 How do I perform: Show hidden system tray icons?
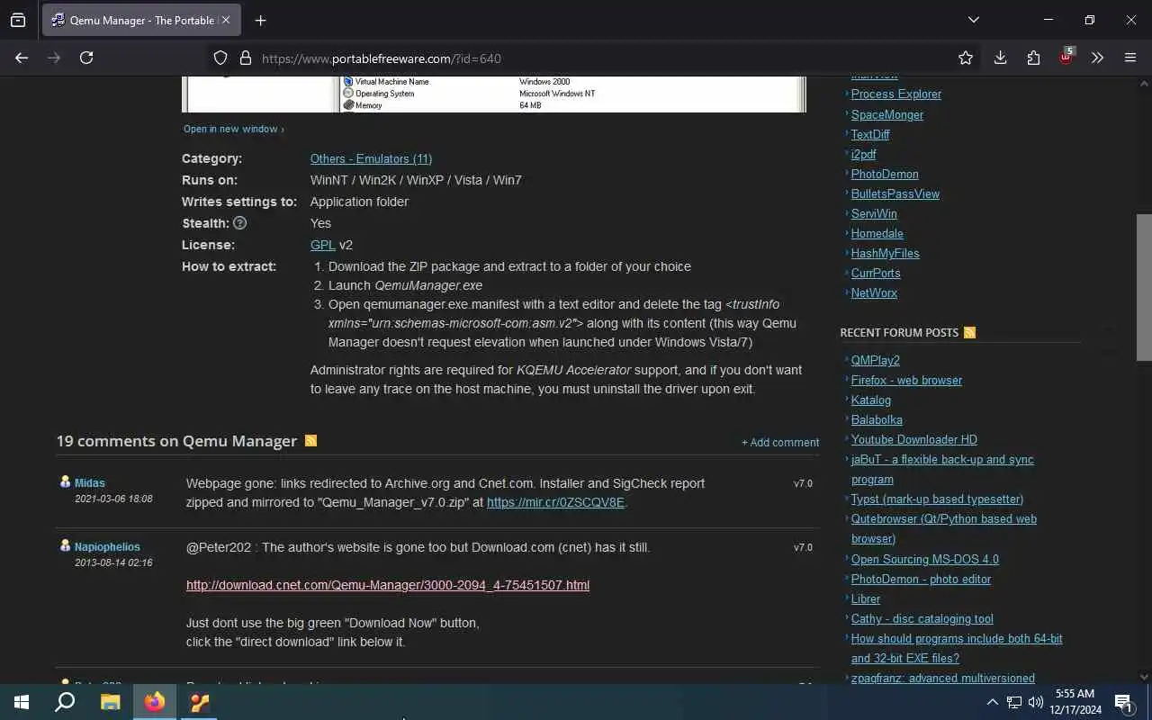tap(993, 702)
